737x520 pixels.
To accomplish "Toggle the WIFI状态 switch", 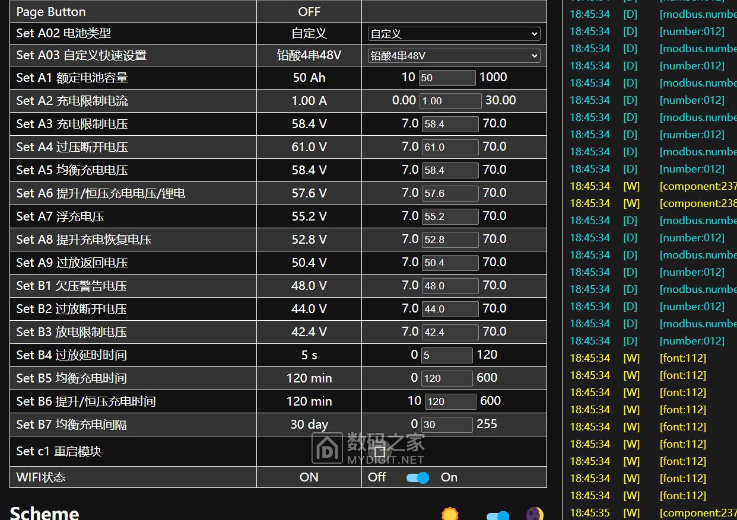I will pos(418,477).
